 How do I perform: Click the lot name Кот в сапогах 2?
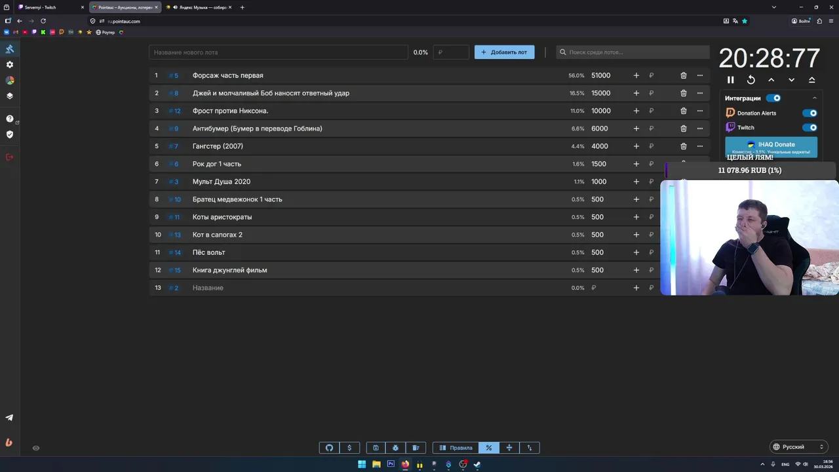click(218, 235)
